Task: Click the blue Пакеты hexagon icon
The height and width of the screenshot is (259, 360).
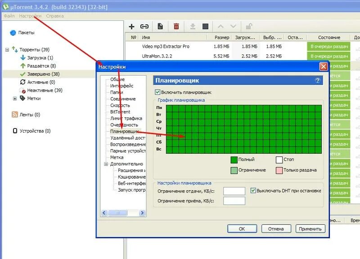Action: pos(13,33)
